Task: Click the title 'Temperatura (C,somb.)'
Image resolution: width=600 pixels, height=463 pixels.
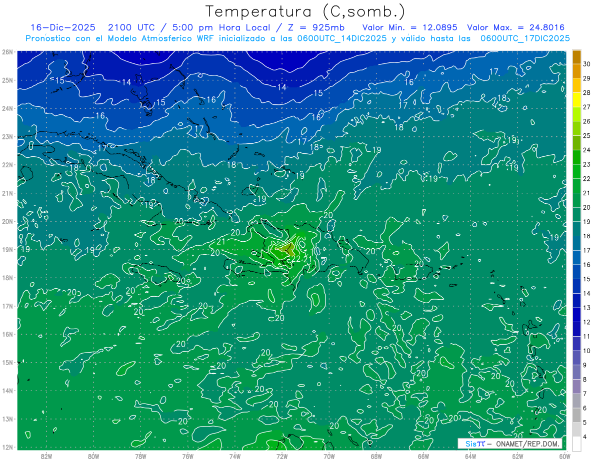Action: coord(305,12)
